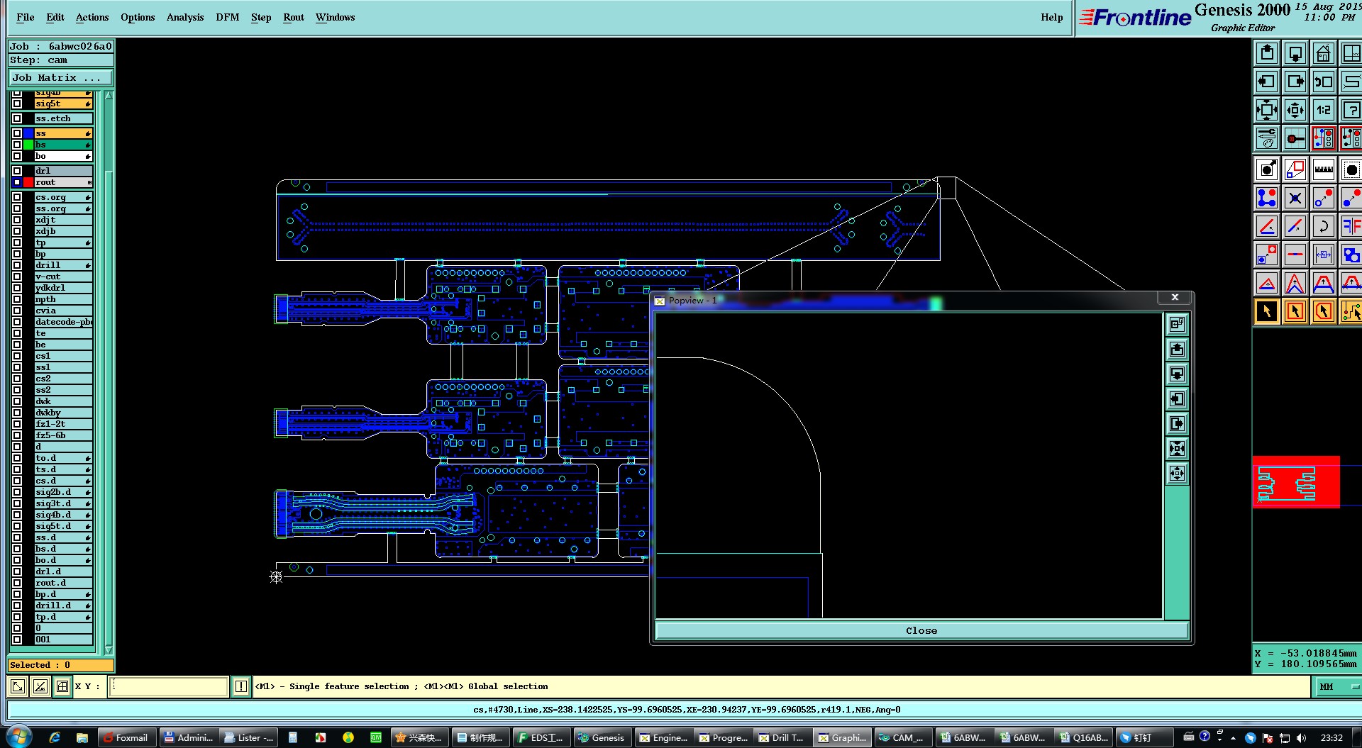The height and width of the screenshot is (748, 1362).
Task: Click the Popview pan up icon
Action: [x=1177, y=350]
